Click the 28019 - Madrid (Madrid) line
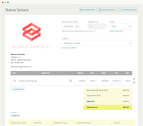Screen dimensions: 143x126 (21, 60)
